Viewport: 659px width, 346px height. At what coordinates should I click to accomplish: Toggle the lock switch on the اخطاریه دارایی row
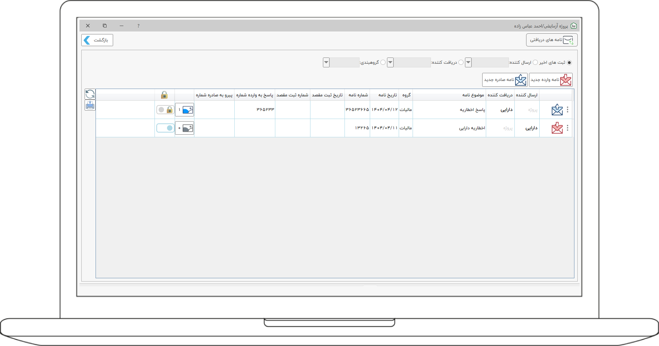[165, 128]
